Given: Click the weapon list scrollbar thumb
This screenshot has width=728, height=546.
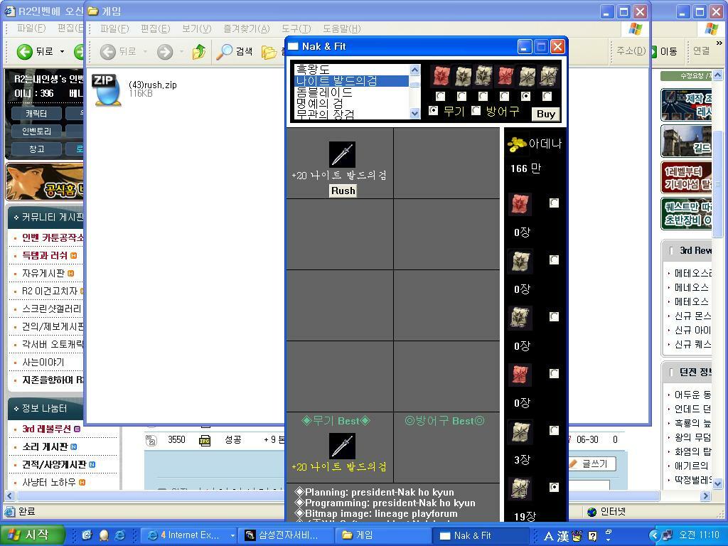Looking at the screenshot, I should click(x=415, y=85).
